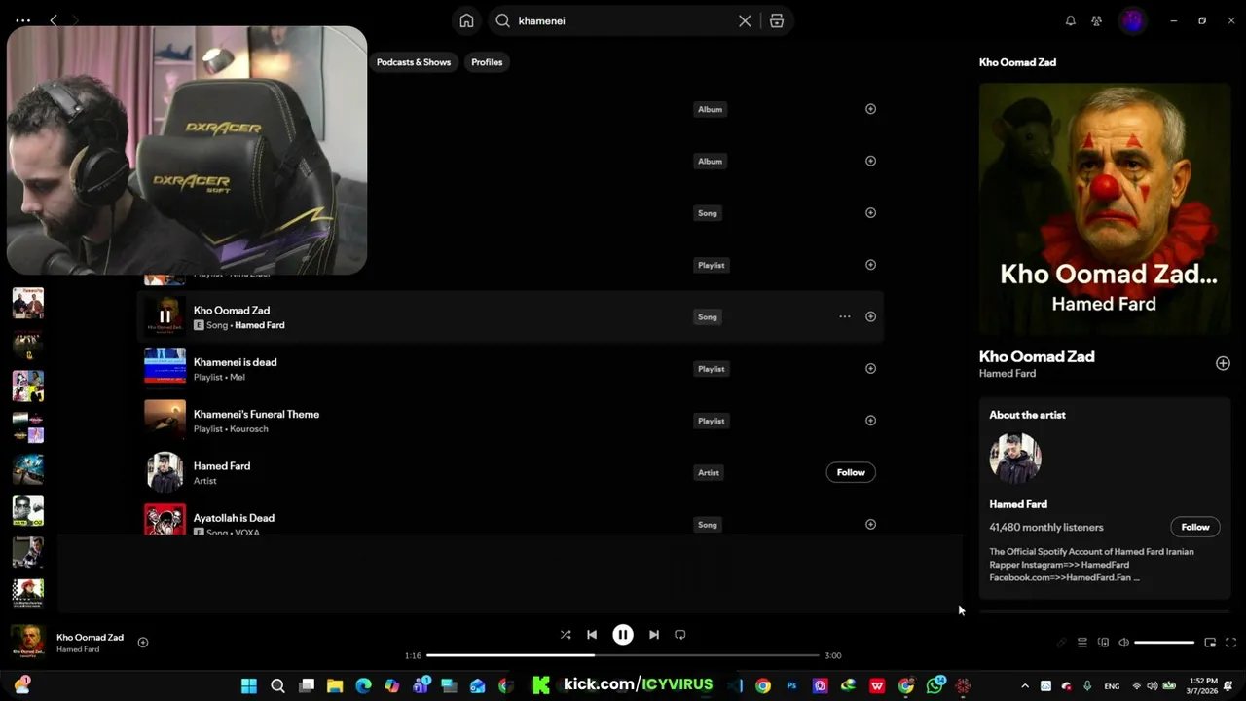The width and height of the screenshot is (1246, 701).
Task: Open the mini player
Action: click(1210, 643)
